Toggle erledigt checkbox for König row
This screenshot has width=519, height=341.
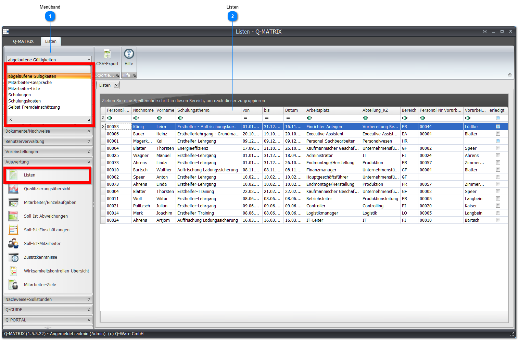498,127
